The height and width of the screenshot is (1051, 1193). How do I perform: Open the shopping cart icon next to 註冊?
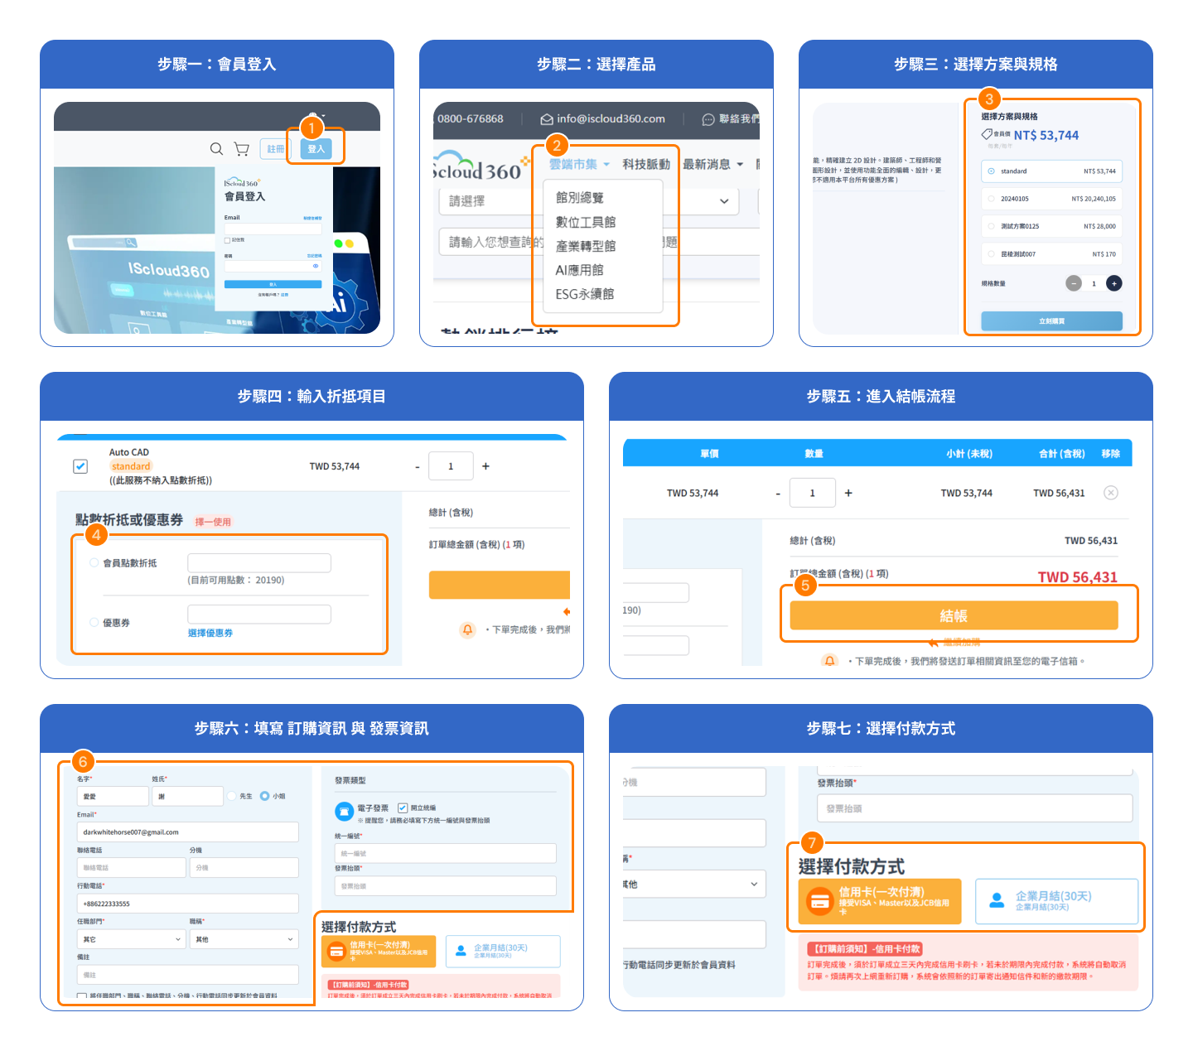[241, 149]
